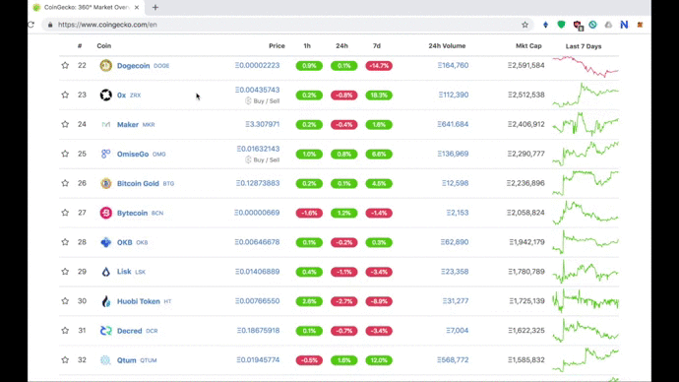Click Maker's 24h volume Ξ641,684
This screenshot has height=382, width=679.
[453, 124]
